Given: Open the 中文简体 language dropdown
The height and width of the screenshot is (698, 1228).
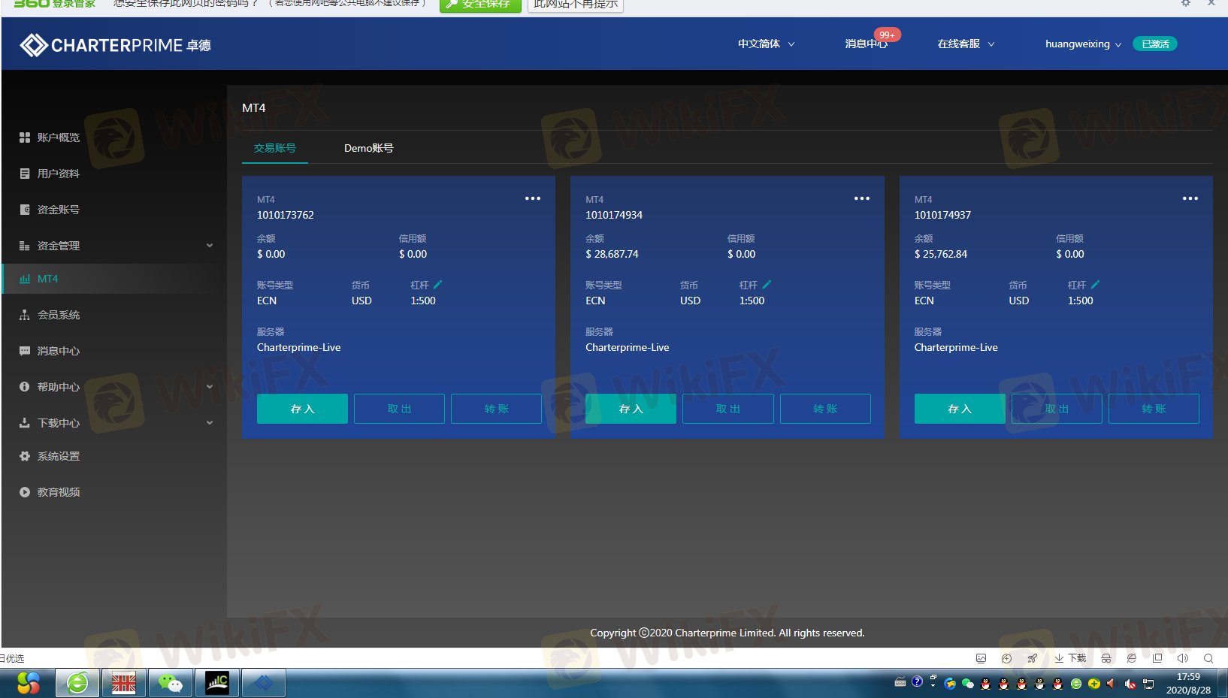Looking at the screenshot, I should pos(766,44).
